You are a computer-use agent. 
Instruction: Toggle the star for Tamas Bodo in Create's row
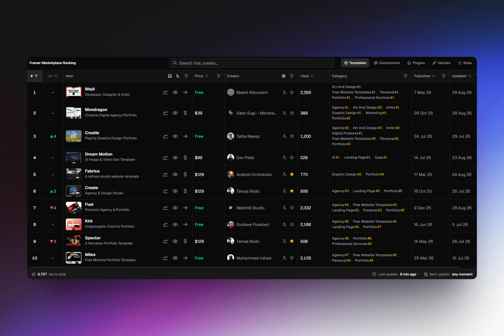(x=292, y=191)
